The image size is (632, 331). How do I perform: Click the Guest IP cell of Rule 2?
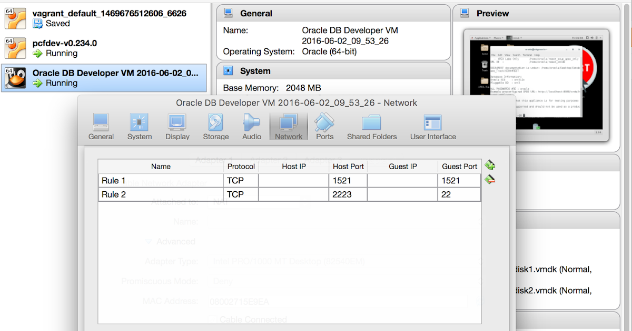pos(402,194)
